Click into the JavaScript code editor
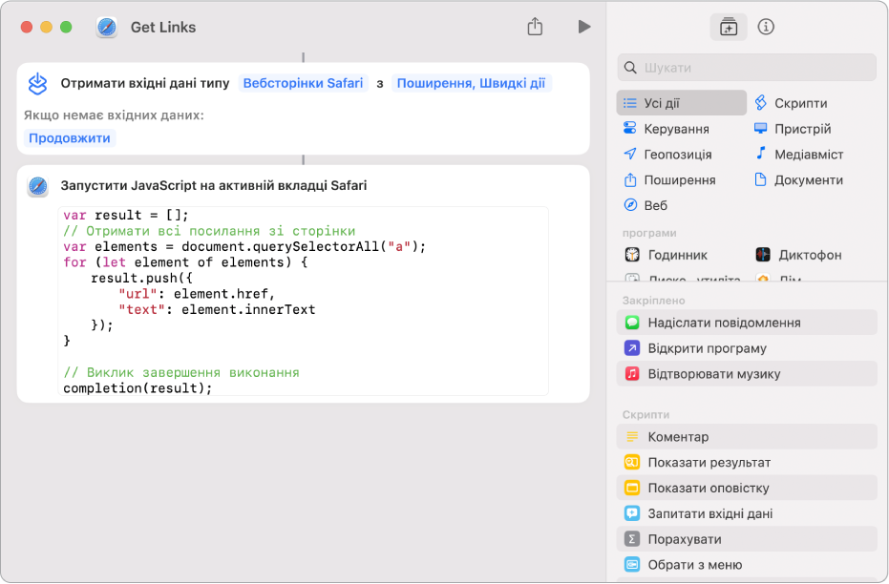 click(304, 302)
